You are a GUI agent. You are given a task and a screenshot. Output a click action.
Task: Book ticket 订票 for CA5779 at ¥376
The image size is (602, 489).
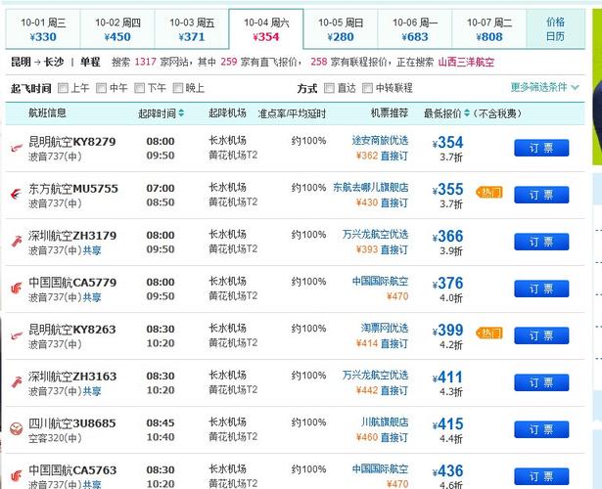click(x=541, y=289)
